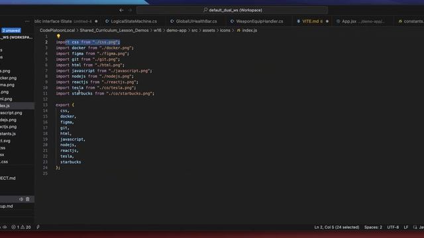Switch to the constants tab

[409, 21]
